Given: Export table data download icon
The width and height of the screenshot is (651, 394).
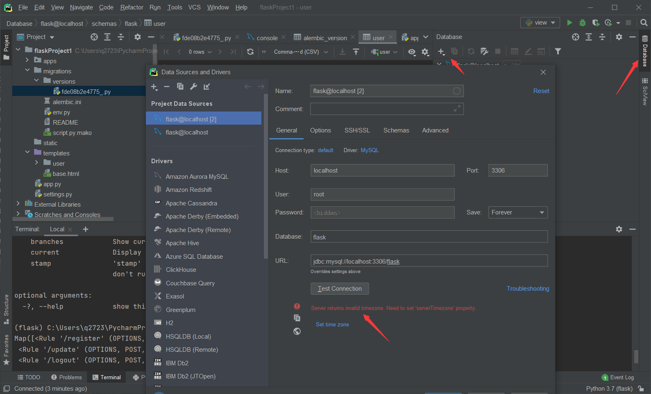Looking at the screenshot, I should click(x=343, y=52).
